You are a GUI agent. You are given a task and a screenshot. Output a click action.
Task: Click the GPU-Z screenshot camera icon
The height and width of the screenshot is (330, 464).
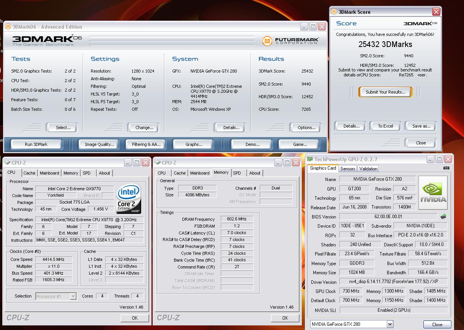(x=446, y=168)
